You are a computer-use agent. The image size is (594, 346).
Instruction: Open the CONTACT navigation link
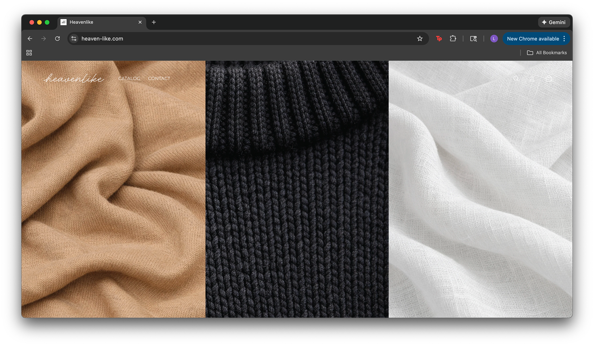click(159, 78)
